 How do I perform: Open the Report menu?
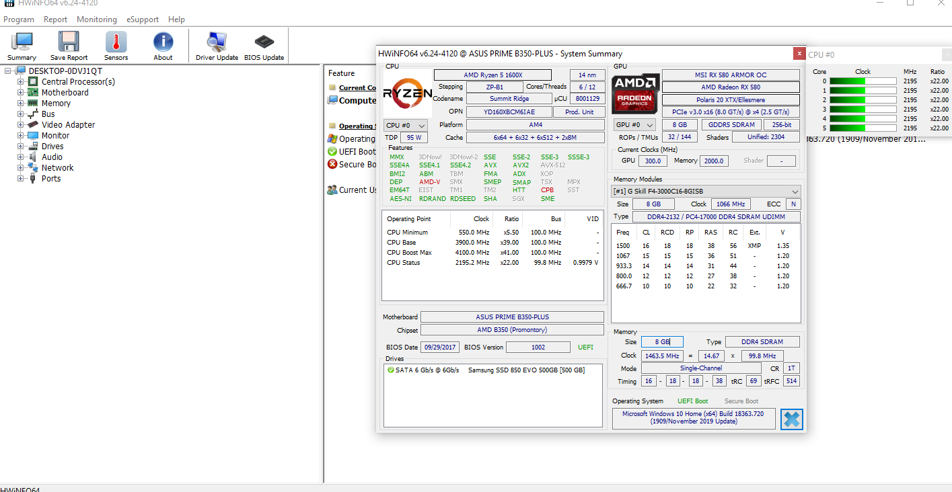56,19
